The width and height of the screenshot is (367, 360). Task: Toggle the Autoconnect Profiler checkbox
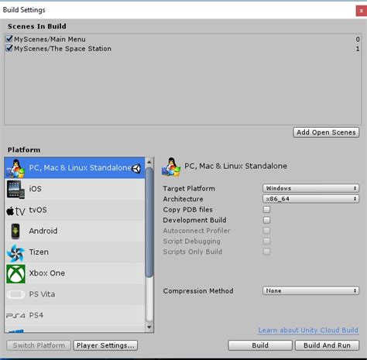click(x=266, y=231)
